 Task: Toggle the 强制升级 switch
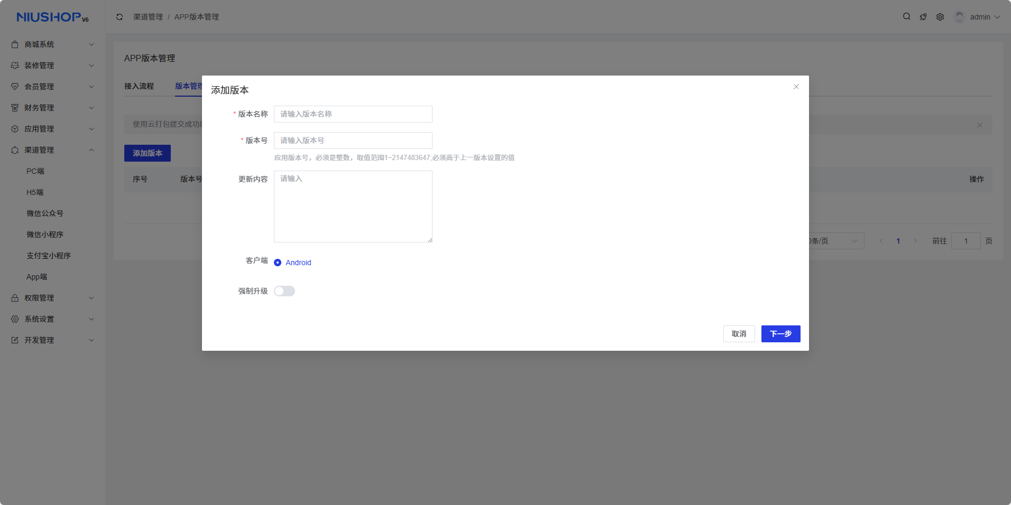click(284, 291)
